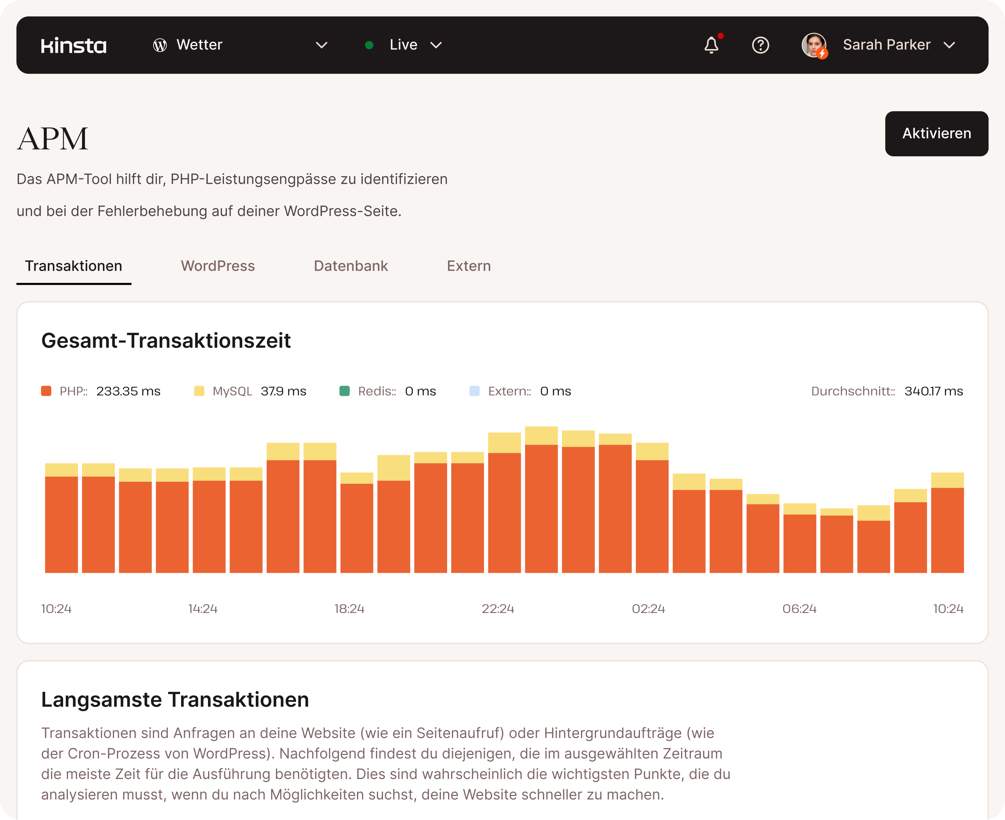Expand the Wetter site dropdown
Image resolution: width=1005 pixels, height=820 pixels.
tap(321, 45)
